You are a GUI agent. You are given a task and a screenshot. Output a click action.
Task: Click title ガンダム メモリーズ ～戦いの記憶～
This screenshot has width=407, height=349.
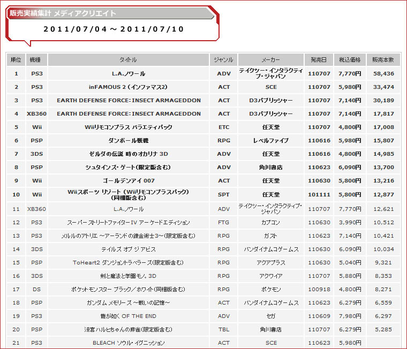pos(129,303)
